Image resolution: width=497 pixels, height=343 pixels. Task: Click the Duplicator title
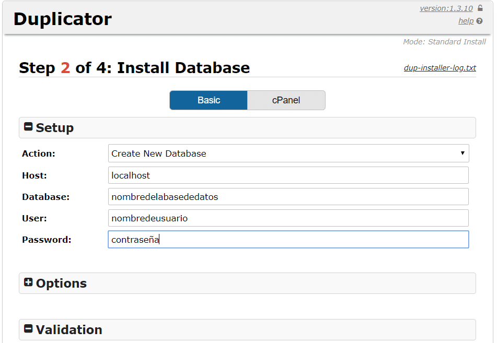coord(62,19)
